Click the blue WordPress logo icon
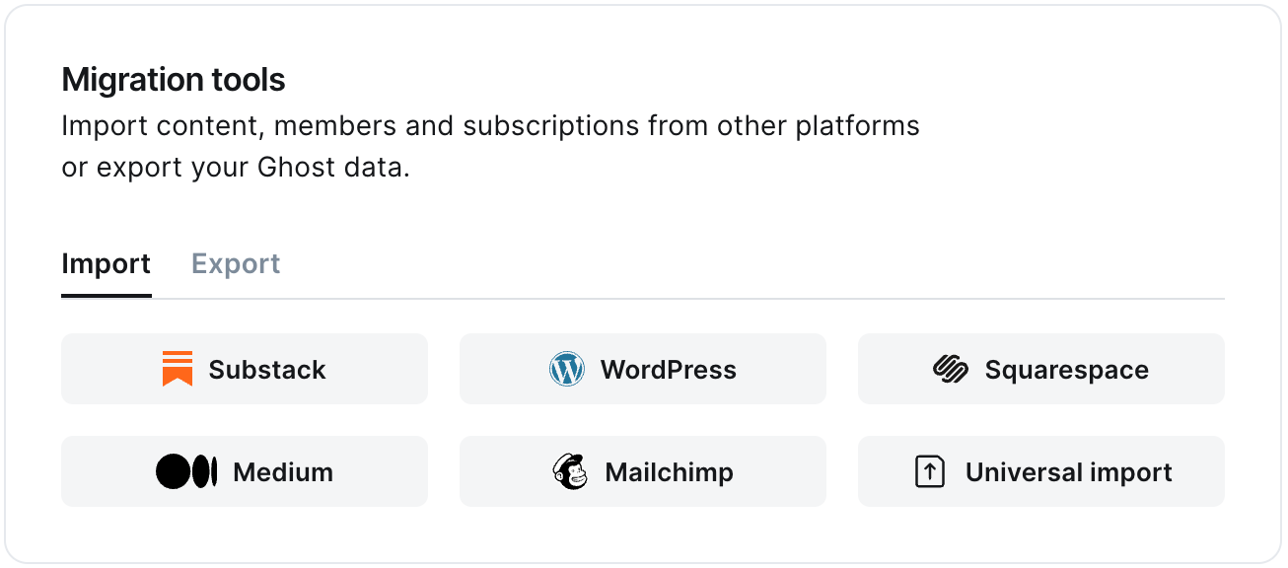Viewport: 1288px width, 568px height. click(567, 369)
